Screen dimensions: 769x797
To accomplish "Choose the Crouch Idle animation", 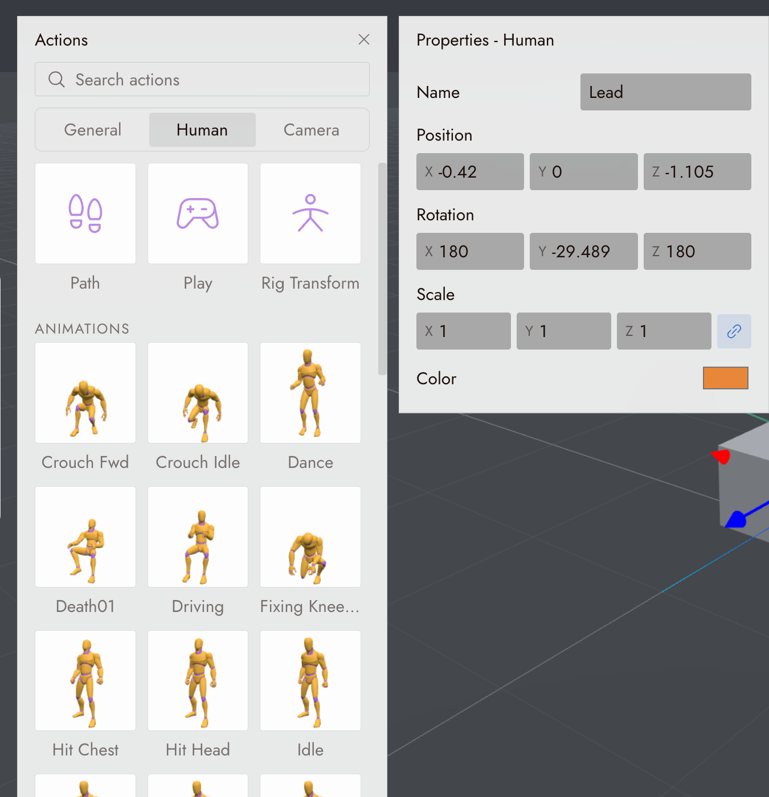I will tap(198, 393).
